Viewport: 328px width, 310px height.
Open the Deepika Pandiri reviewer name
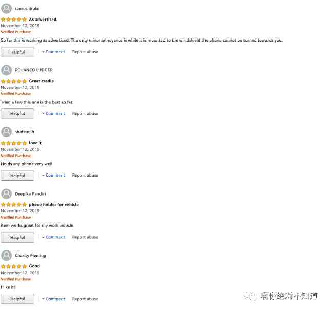click(30, 194)
